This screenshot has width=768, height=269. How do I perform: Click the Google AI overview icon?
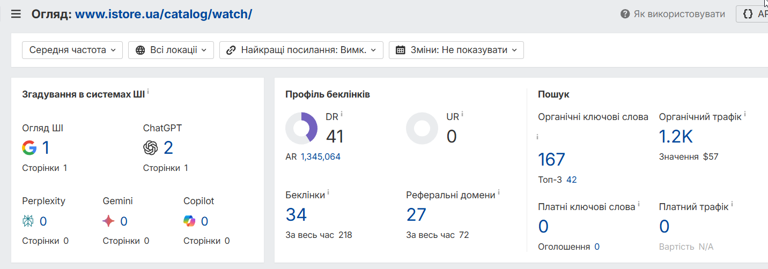point(29,147)
